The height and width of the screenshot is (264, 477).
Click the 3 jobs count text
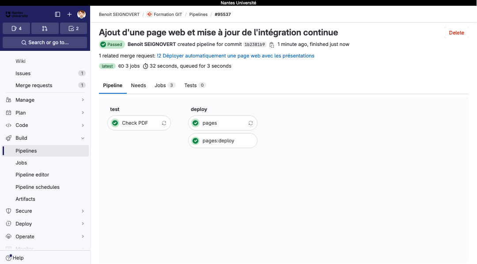(x=132, y=66)
